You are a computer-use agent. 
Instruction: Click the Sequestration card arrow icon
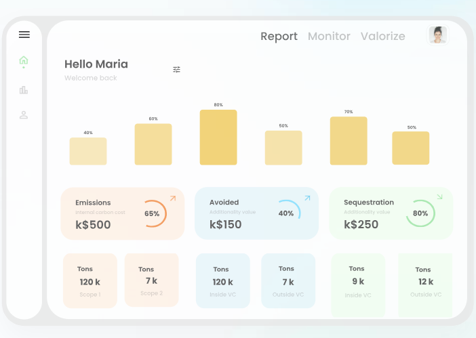click(x=439, y=197)
